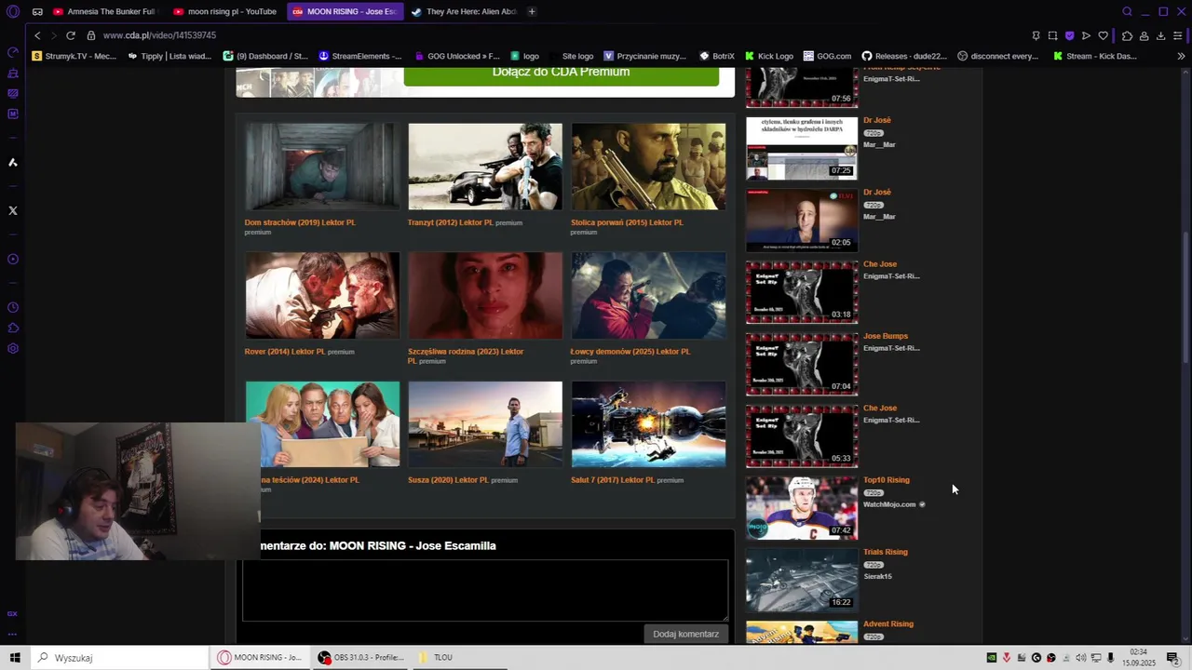The width and height of the screenshot is (1192, 670).
Task: Open the Aria AI sidebar icon
Action: tap(13, 162)
